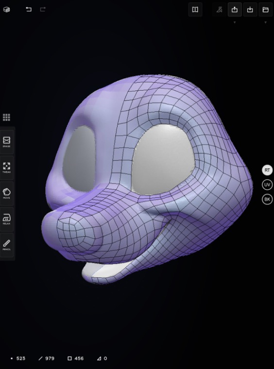This screenshot has width=274, height=369.
Task: Click the model's nose tip mesh
Action: click(x=77, y=233)
